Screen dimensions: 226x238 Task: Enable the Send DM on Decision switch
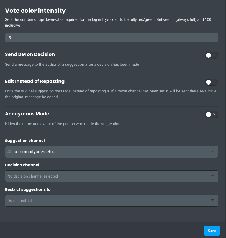coord(211,55)
